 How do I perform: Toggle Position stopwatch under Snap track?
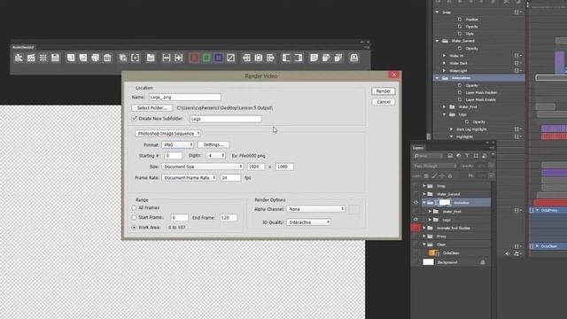(460, 19)
